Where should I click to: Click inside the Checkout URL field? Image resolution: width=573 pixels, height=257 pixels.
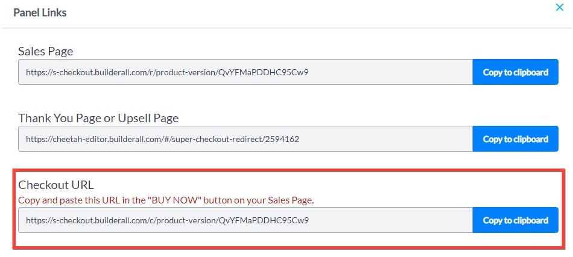tap(245, 220)
